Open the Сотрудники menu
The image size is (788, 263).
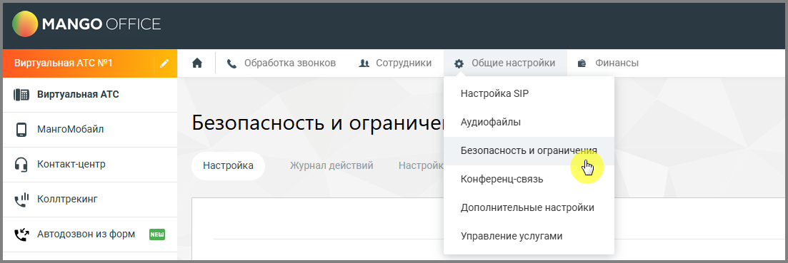(x=395, y=63)
